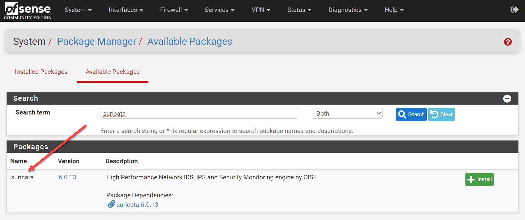Expand the Diagnostics menu
This screenshot has width=525, height=220.
(348, 10)
